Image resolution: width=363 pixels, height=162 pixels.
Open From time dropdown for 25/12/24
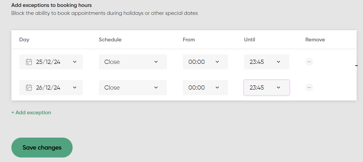(x=205, y=62)
